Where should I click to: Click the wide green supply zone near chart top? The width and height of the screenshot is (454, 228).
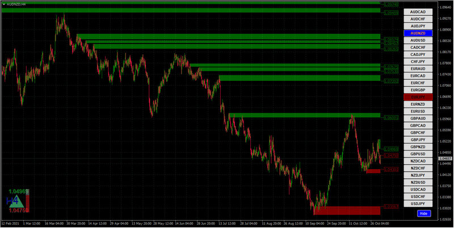[191, 10]
